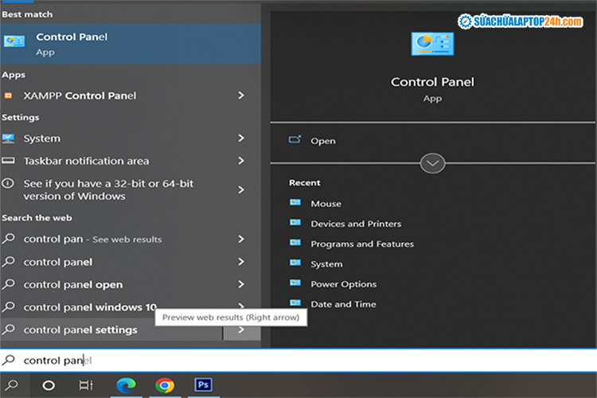Select 'control panel settings' suggestion
Viewport: 597px width, 398px height.
(80, 330)
